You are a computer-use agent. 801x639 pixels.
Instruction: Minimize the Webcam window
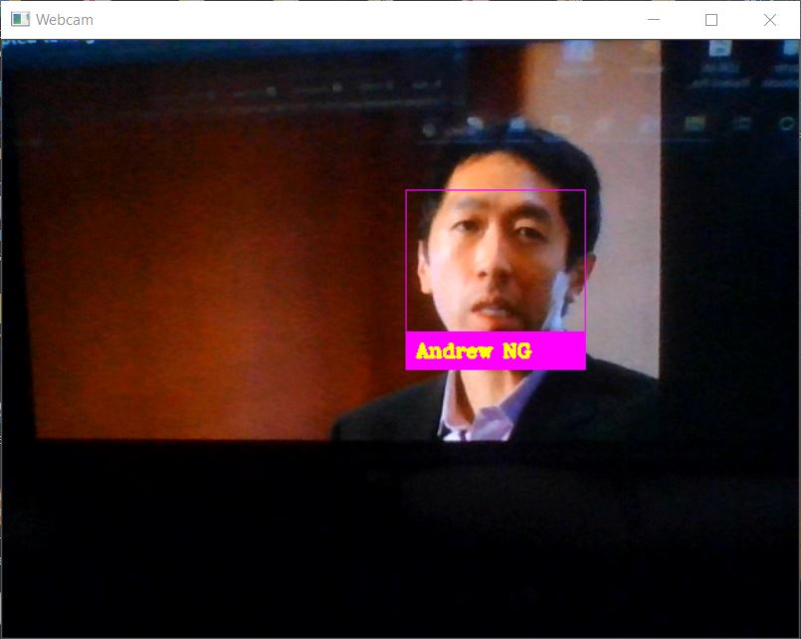[654, 20]
